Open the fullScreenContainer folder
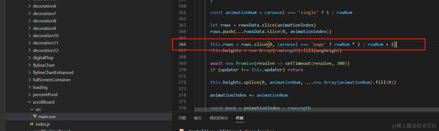This screenshot has width=439, height=131. point(52,80)
